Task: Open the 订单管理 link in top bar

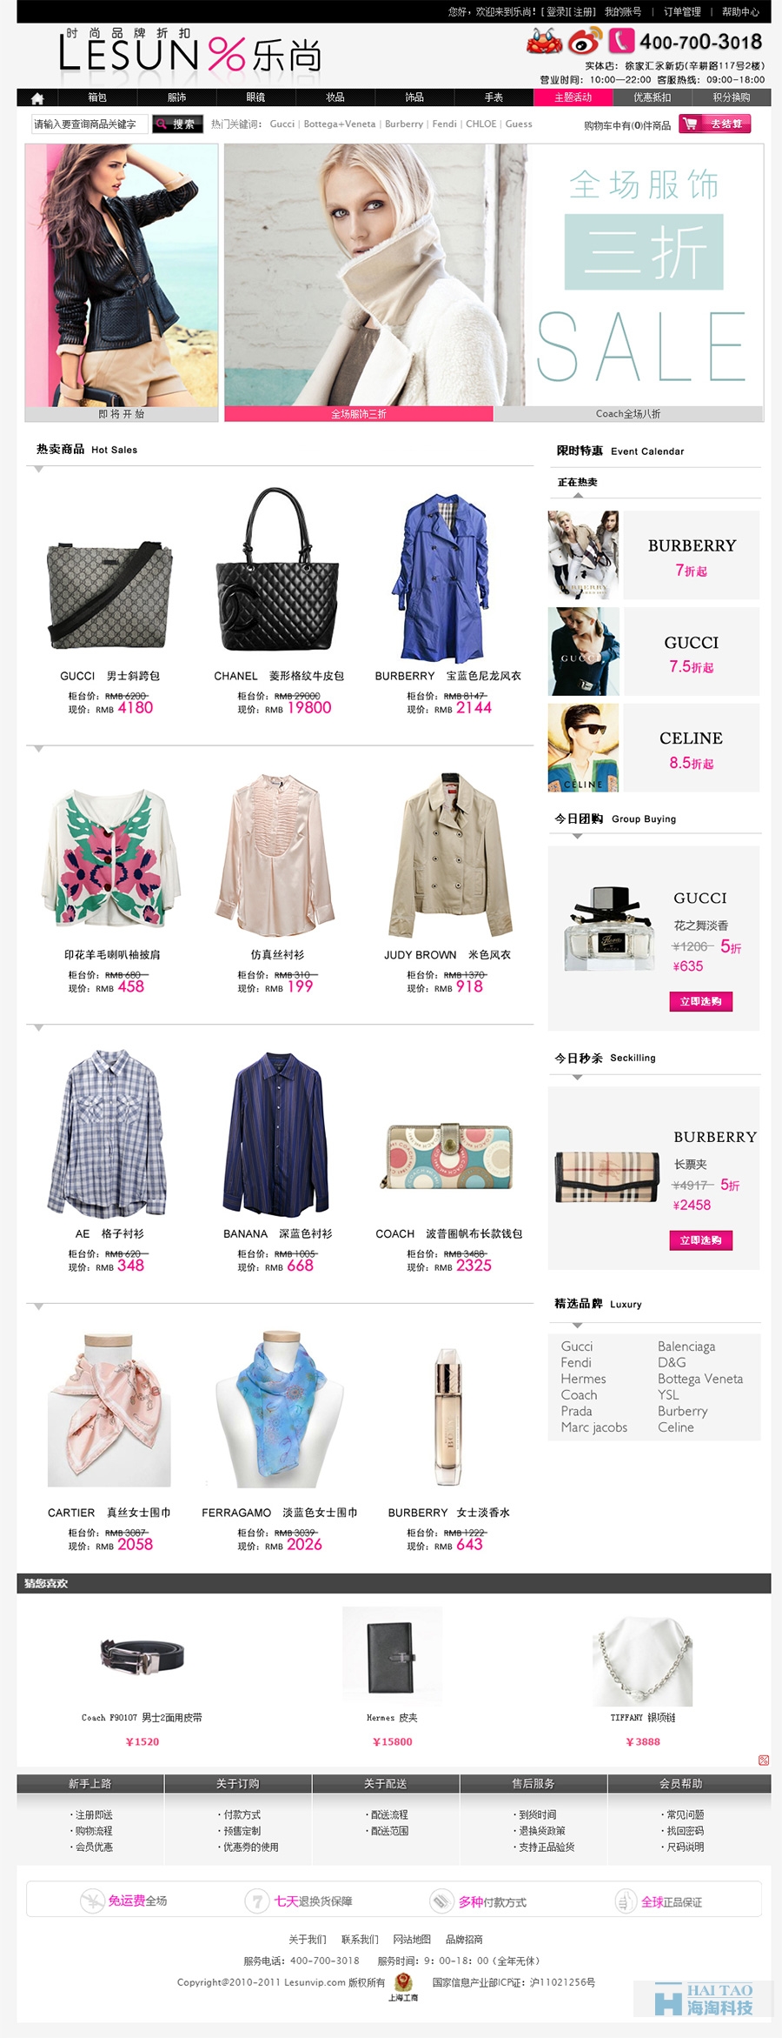Action: point(682,11)
